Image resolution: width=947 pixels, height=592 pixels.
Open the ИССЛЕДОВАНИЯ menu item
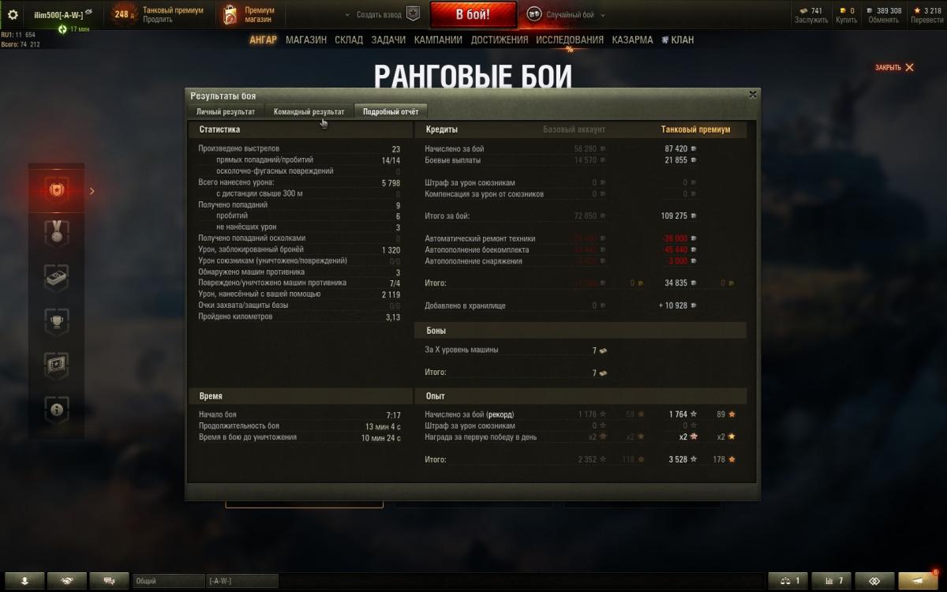click(x=570, y=39)
